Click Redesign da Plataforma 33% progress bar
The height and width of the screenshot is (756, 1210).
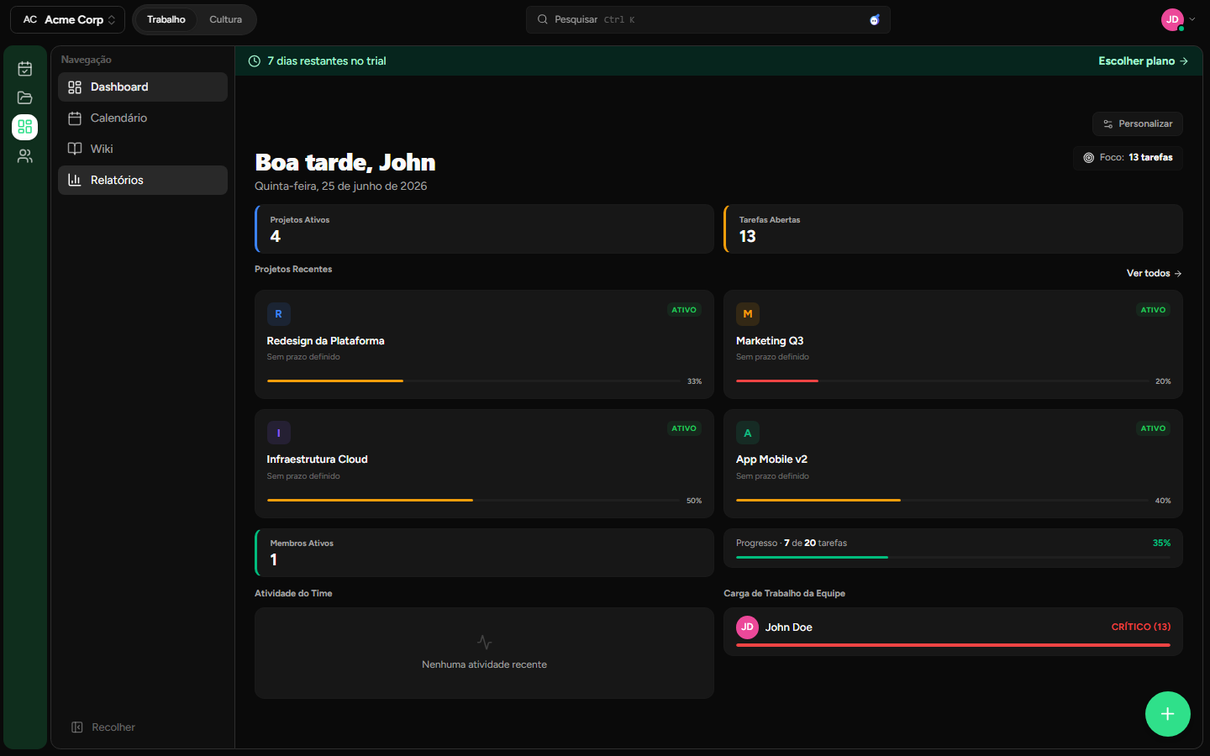474,381
